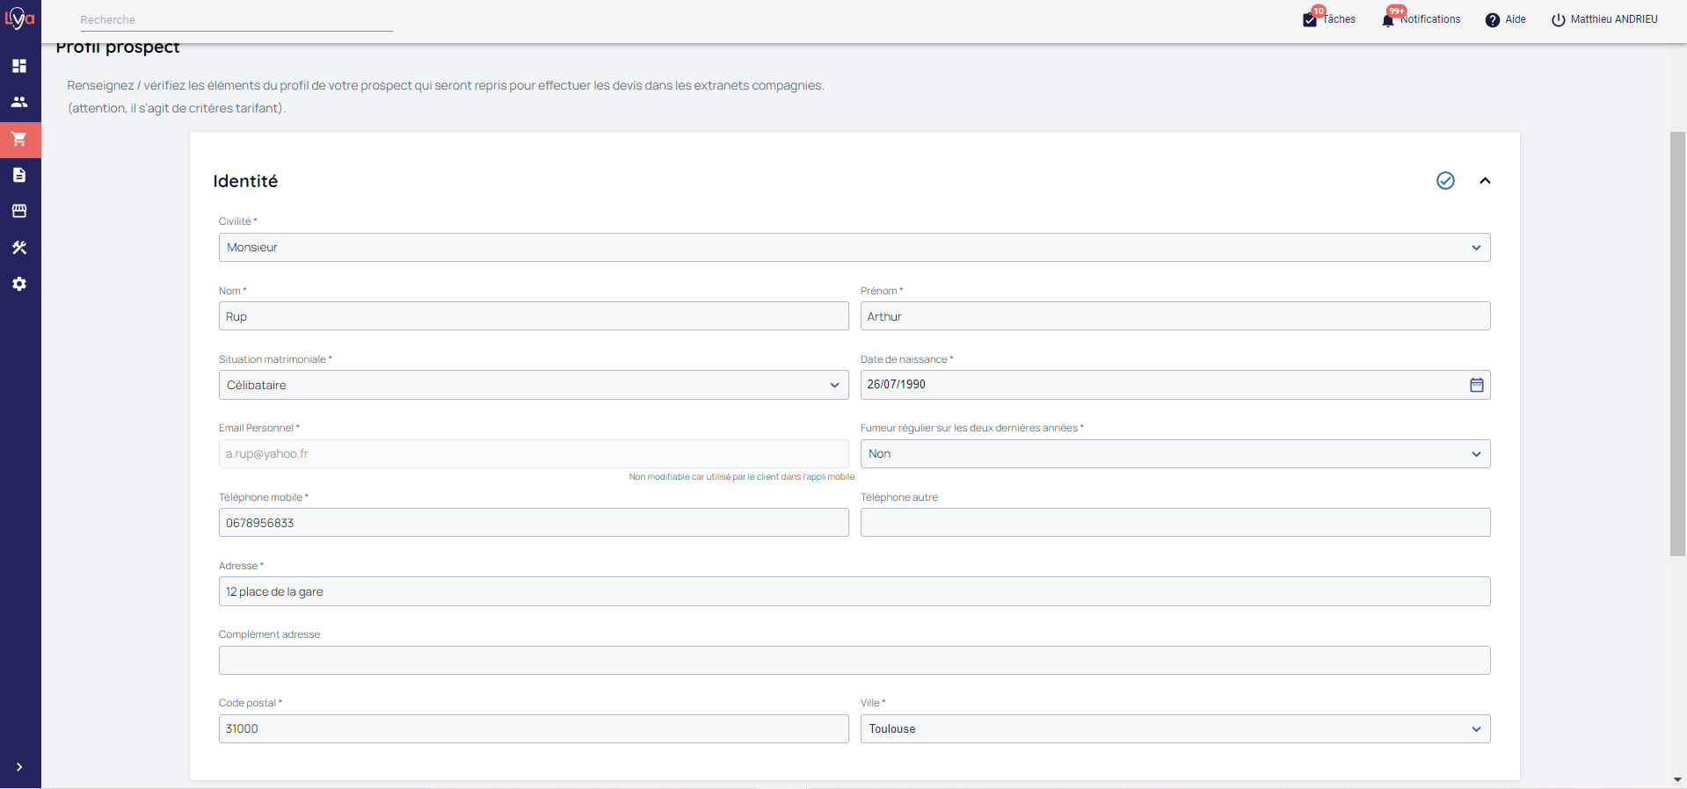Image resolution: width=1687 pixels, height=789 pixels.
Task: Click the Identité validation checkmark icon
Action: point(1445,181)
